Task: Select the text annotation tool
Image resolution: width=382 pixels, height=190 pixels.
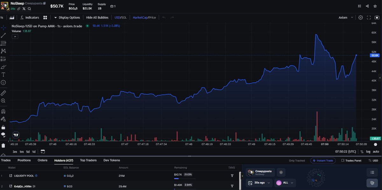Action: tap(3, 75)
